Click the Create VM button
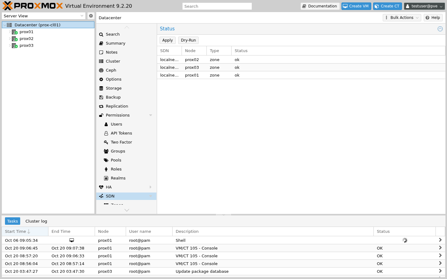Viewport: 447px width, 279px height. point(356,6)
